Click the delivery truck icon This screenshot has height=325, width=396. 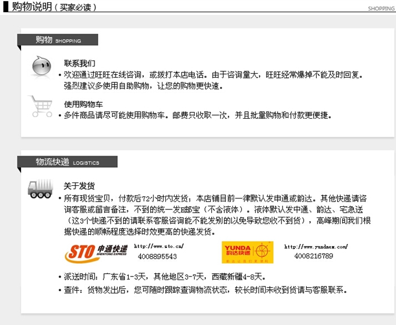click(x=41, y=188)
